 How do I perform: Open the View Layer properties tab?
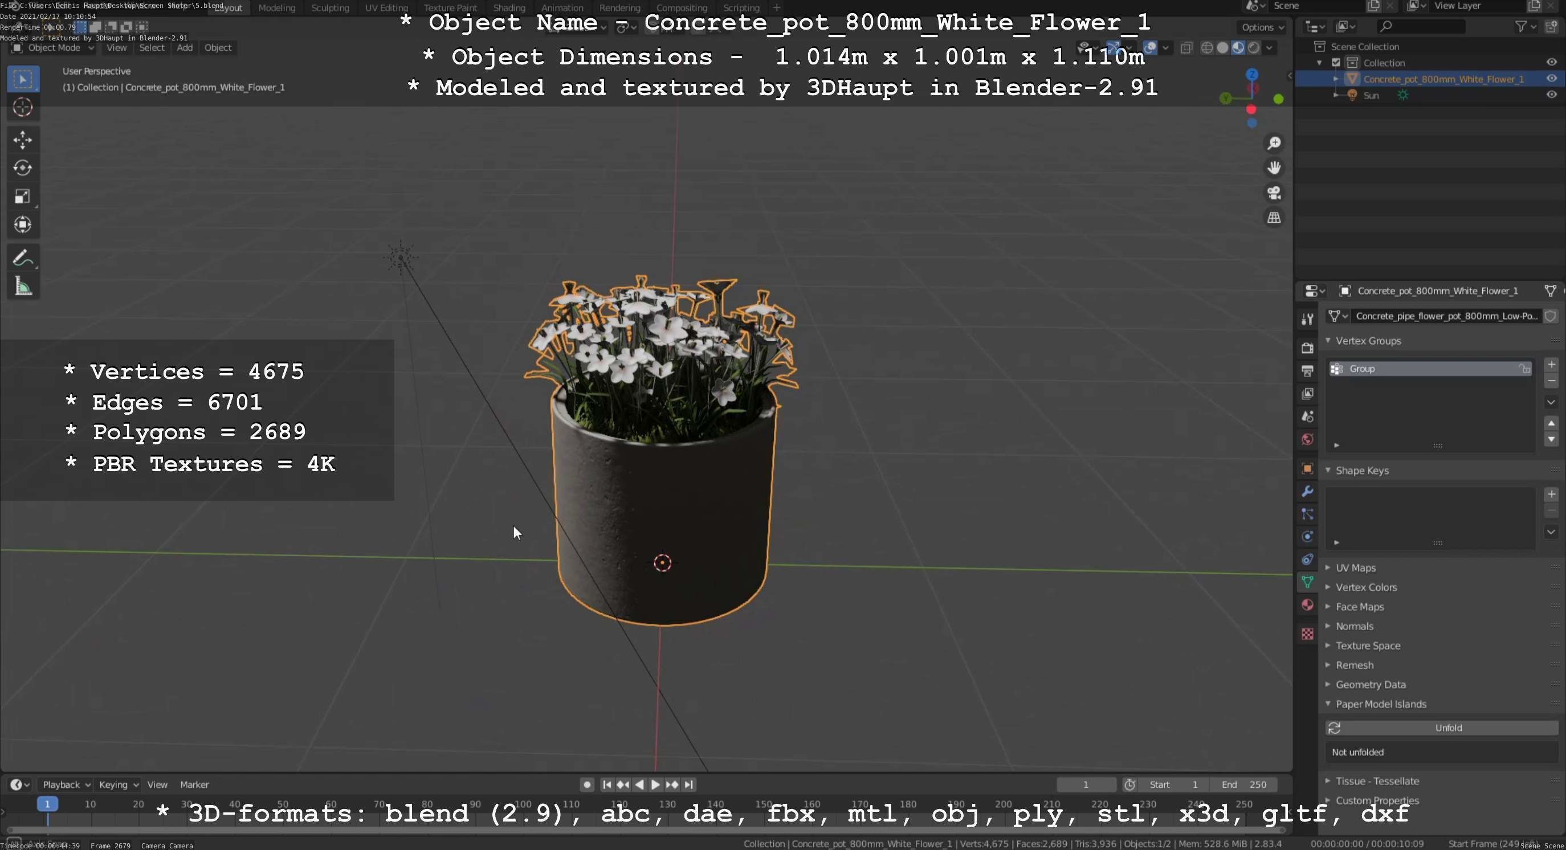[x=1307, y=394]
